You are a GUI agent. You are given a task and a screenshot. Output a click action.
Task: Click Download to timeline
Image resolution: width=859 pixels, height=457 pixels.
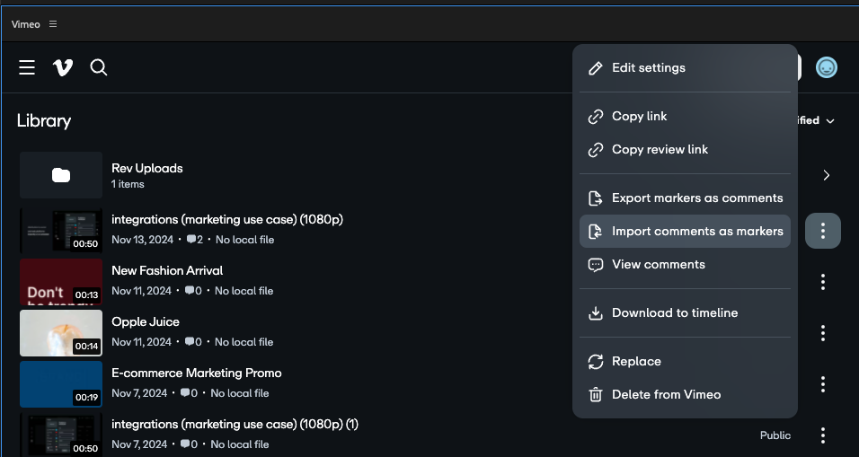click(675, 313)
